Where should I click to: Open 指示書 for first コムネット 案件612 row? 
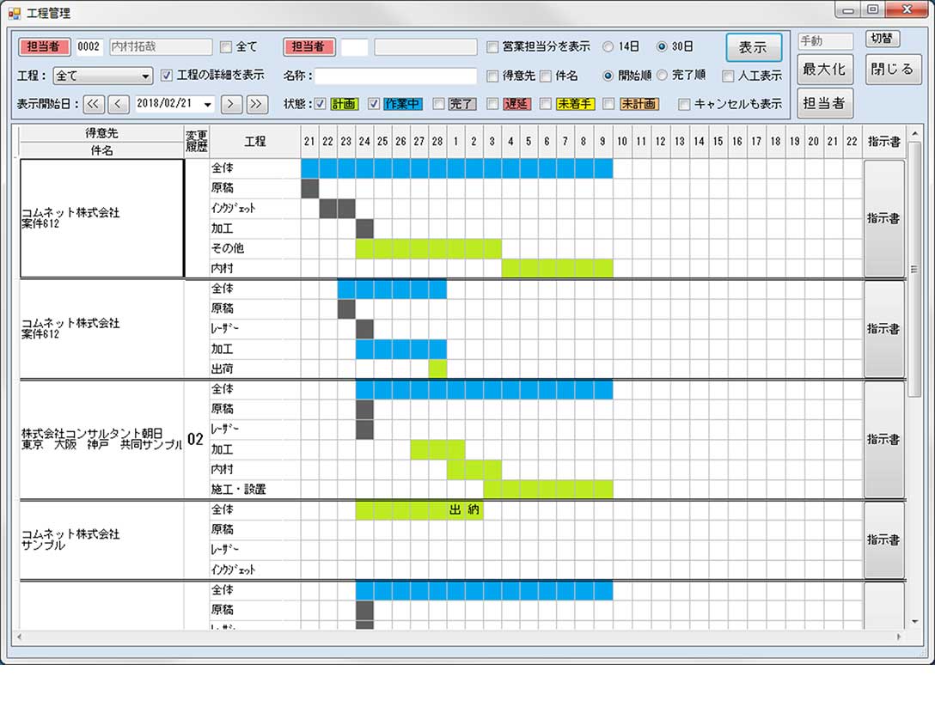(883, 218)
